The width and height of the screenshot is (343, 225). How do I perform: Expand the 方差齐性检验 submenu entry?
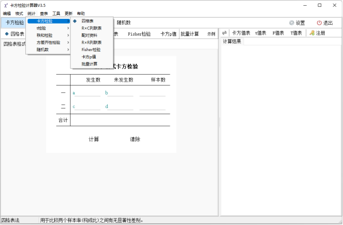[x=48, y=42]
